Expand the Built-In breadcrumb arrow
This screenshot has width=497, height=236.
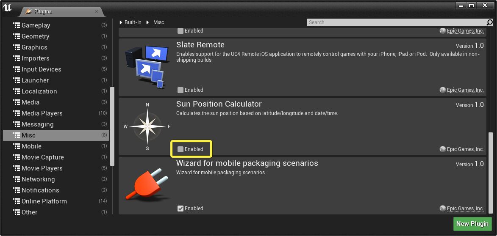(x=121, y=22)
